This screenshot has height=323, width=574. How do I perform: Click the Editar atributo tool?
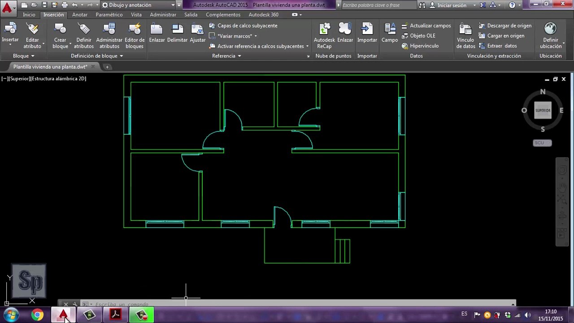[32, 35]
